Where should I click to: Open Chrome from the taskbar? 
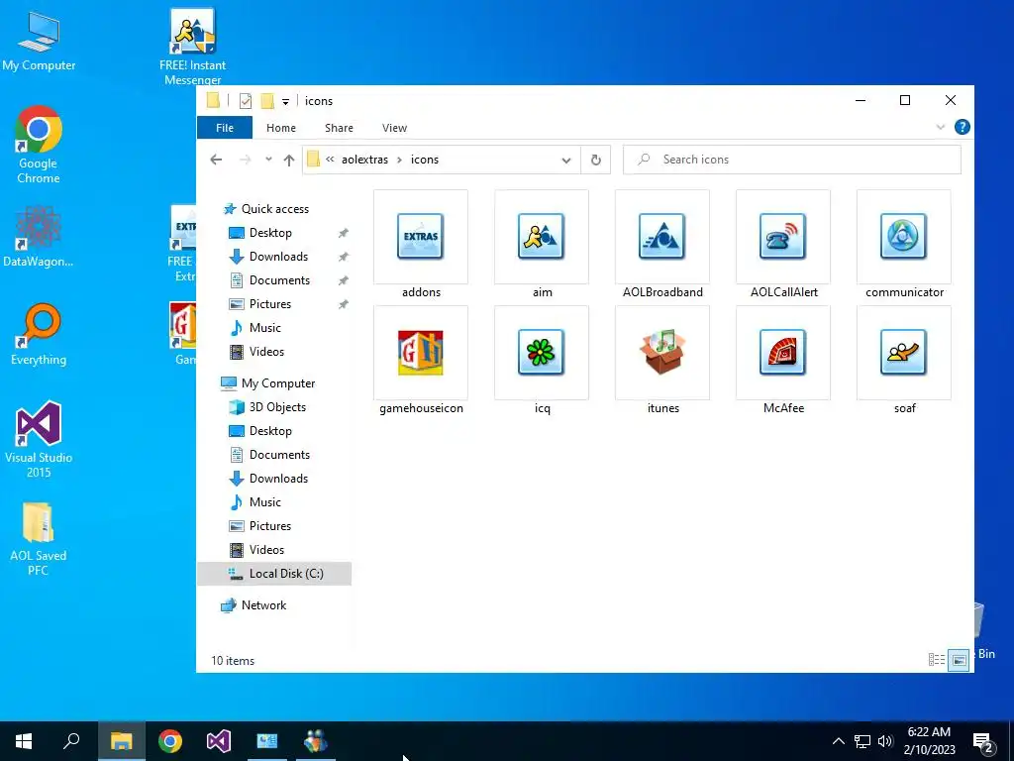170,741
